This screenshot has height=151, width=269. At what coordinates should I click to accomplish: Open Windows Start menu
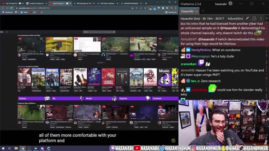3,148
